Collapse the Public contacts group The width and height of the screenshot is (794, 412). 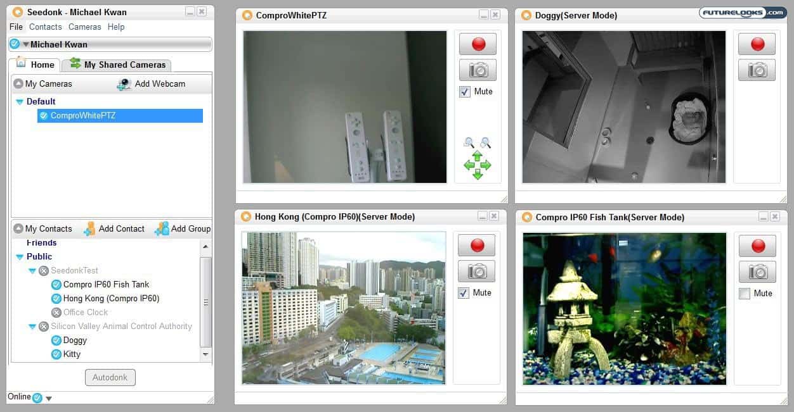[x=20, y=257]
